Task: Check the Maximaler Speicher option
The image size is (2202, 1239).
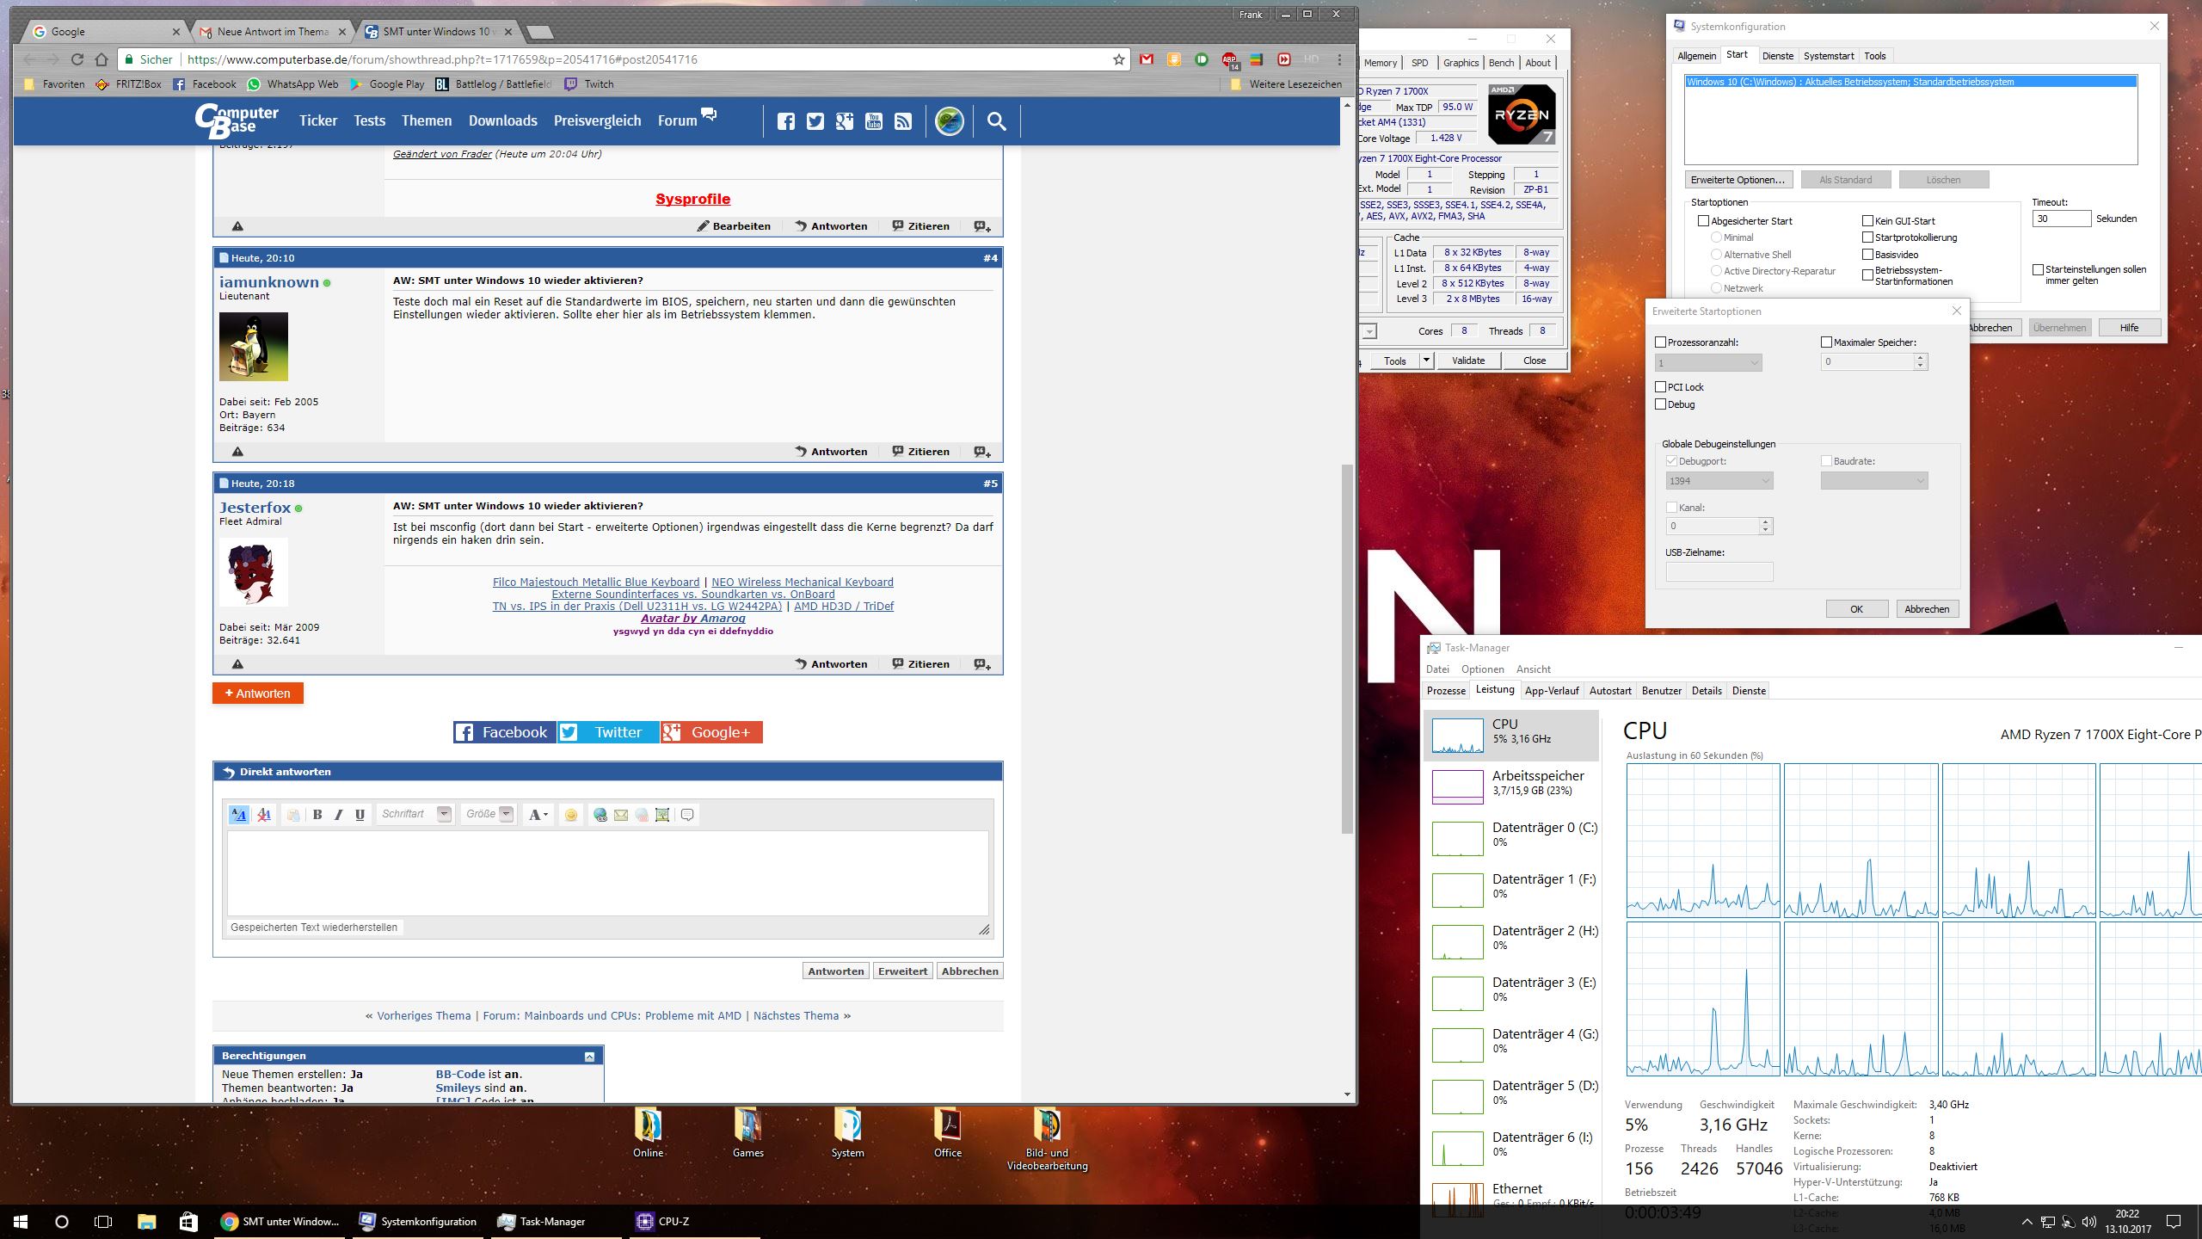Action: (1826, 342)
